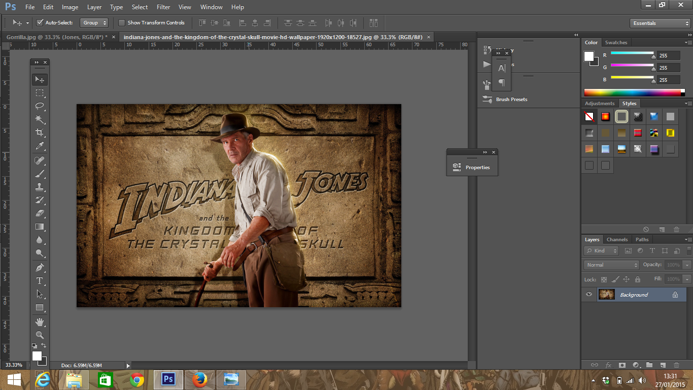Select the Hand tool
The height and width of the screenshot is (390, 693).
40,322
